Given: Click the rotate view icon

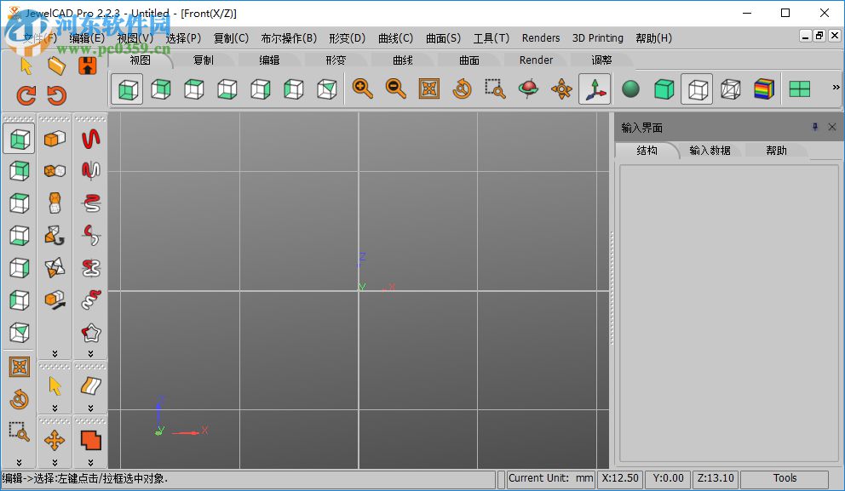Looking at the screenshot, I should point(462,89).
